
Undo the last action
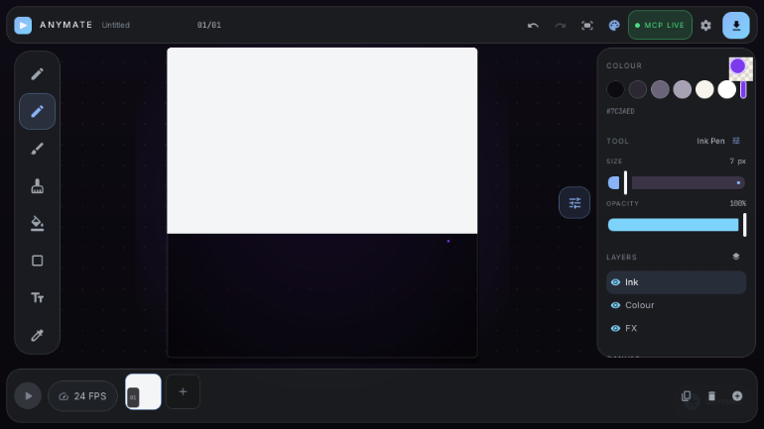[533, 26]
